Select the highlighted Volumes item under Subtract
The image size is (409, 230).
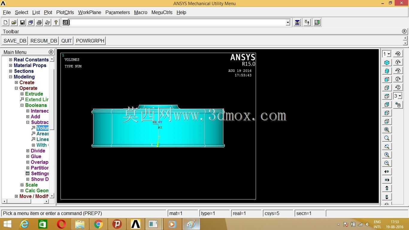(x=42, y=128)
